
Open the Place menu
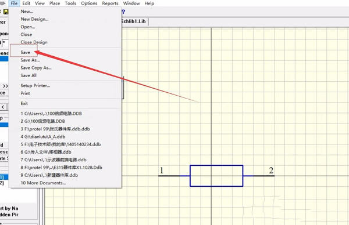click(55, 3)
